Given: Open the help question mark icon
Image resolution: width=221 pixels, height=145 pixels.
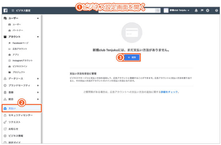Looking at the screenshot, I should [x=217, y=11].
